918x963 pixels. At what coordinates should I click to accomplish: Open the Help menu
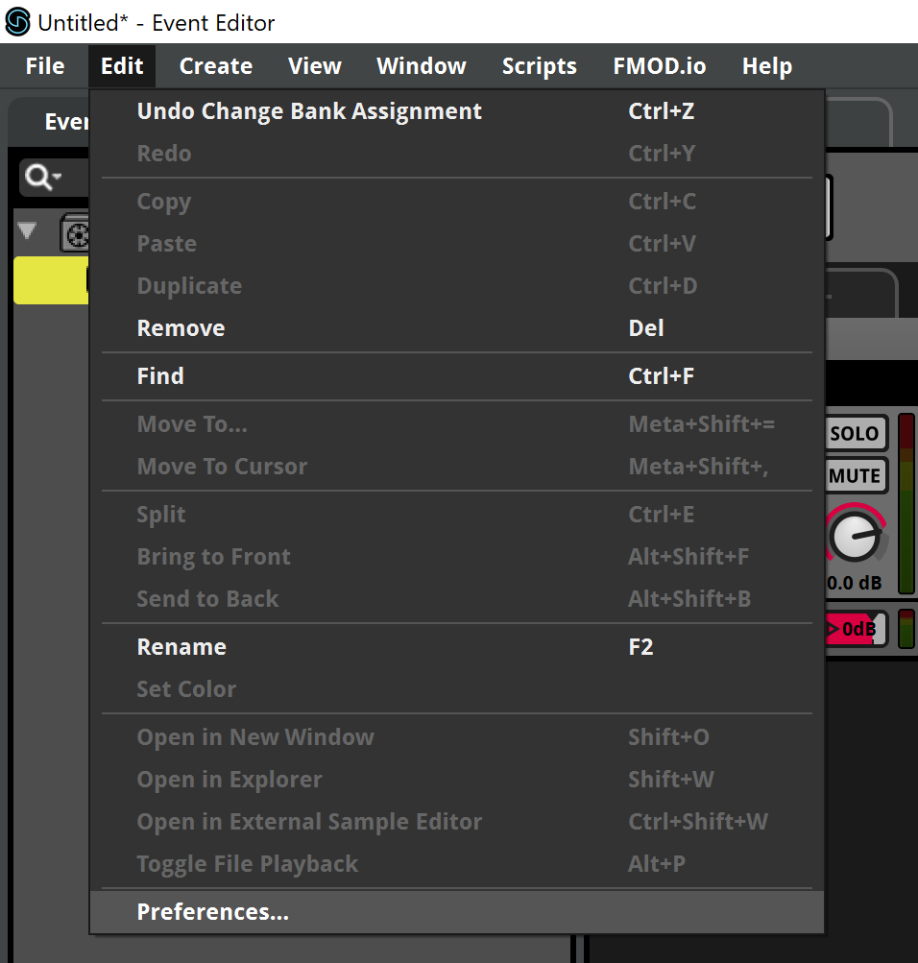point(767,65)
